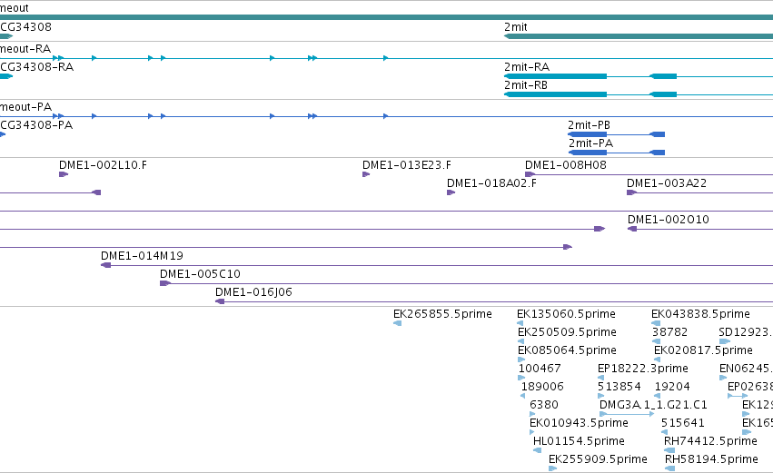The image size is (773, 473).
Task: Click the 2mit-PB protein glyph bar
Action: (616, 134)
